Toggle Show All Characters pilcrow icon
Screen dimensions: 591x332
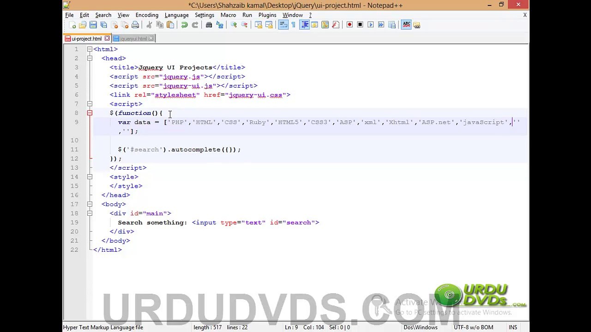click(x=293, y=25)
